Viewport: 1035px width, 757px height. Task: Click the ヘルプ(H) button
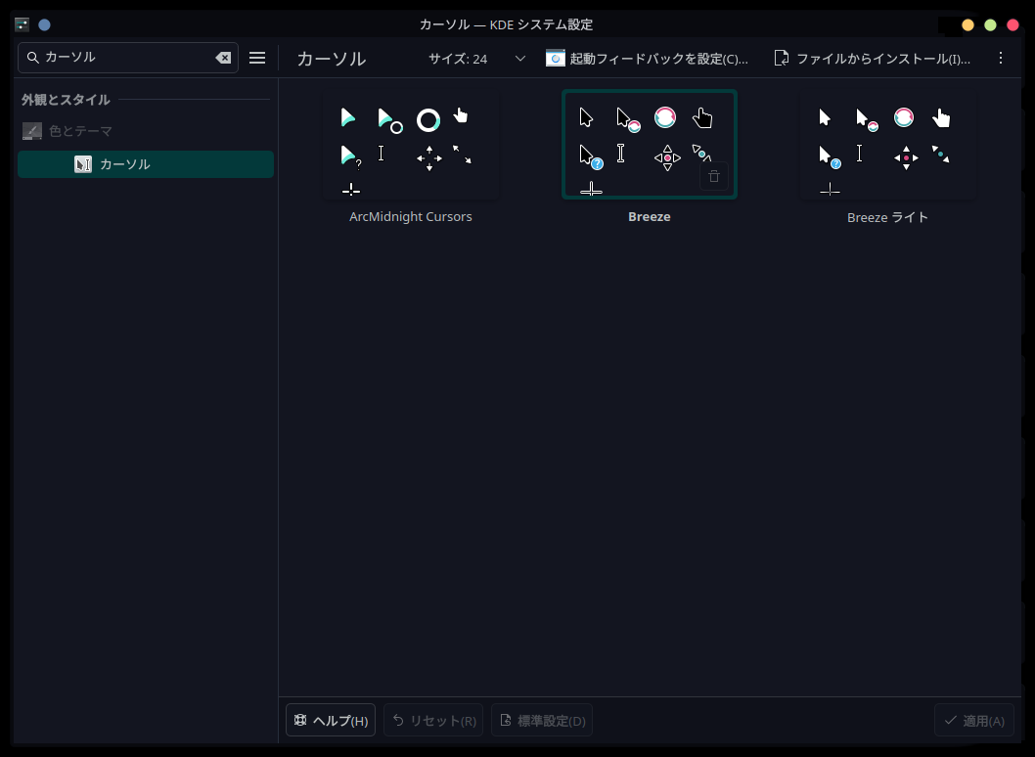(x=331, y=720)
